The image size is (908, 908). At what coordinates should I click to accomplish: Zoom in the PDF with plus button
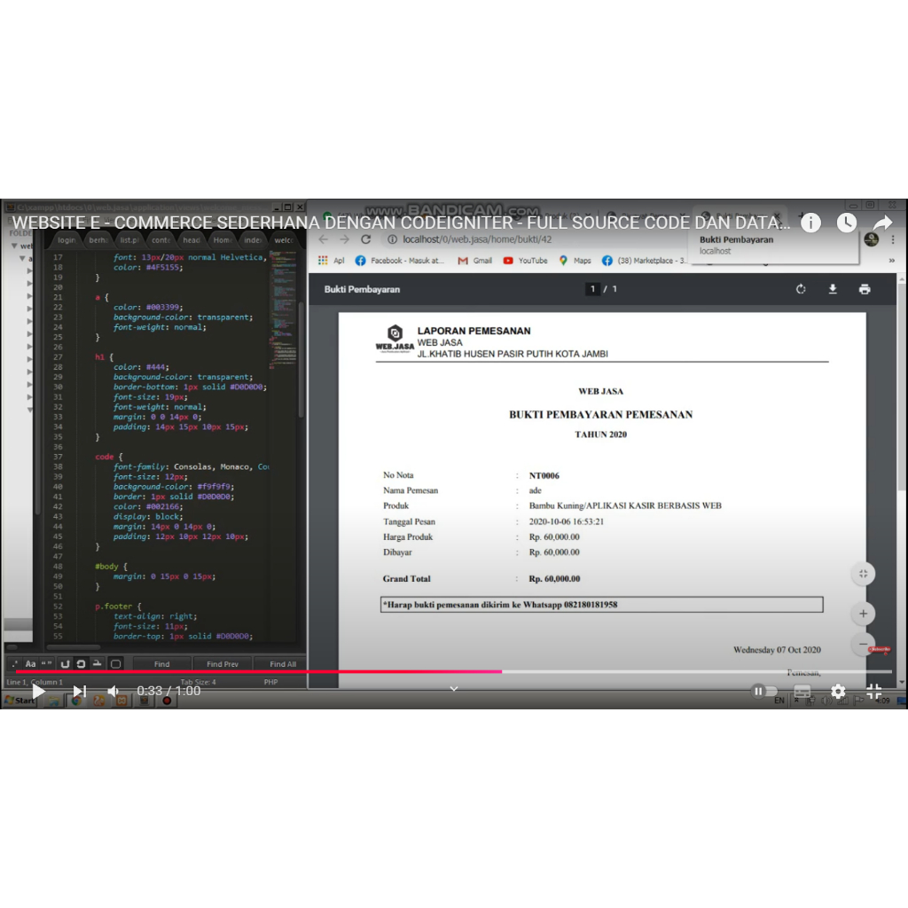[x=864, y=614]
